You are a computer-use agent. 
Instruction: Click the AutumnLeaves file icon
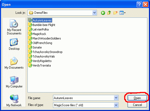point(30,20)
